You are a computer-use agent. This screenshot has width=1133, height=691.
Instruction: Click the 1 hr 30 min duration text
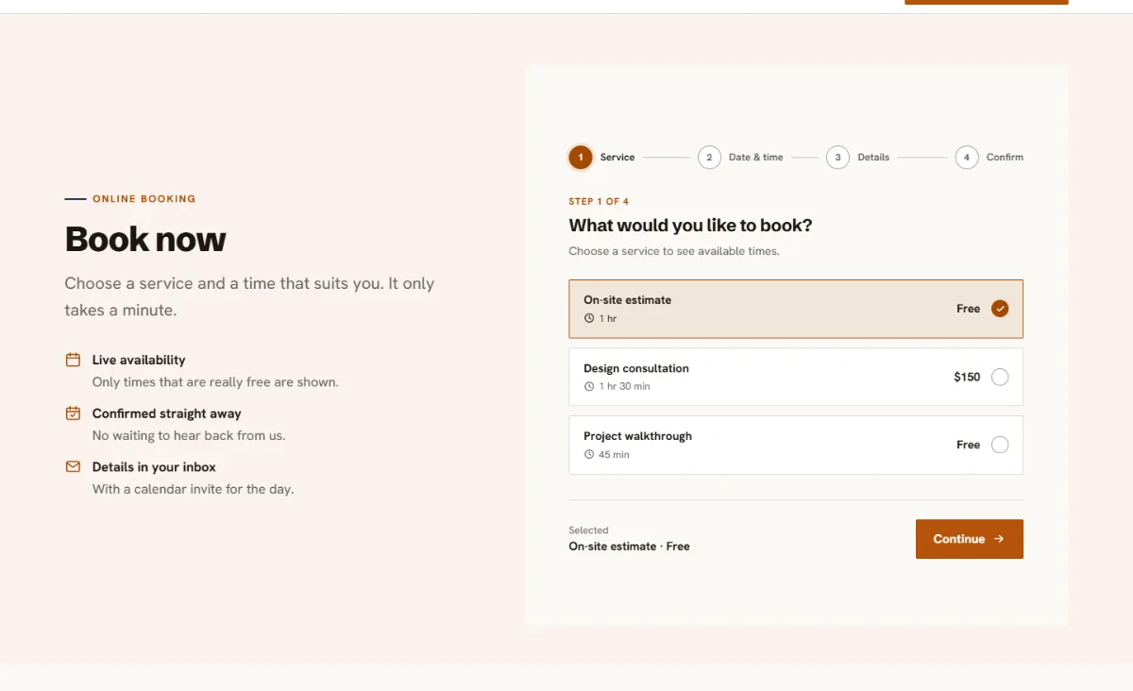point(624,386)
